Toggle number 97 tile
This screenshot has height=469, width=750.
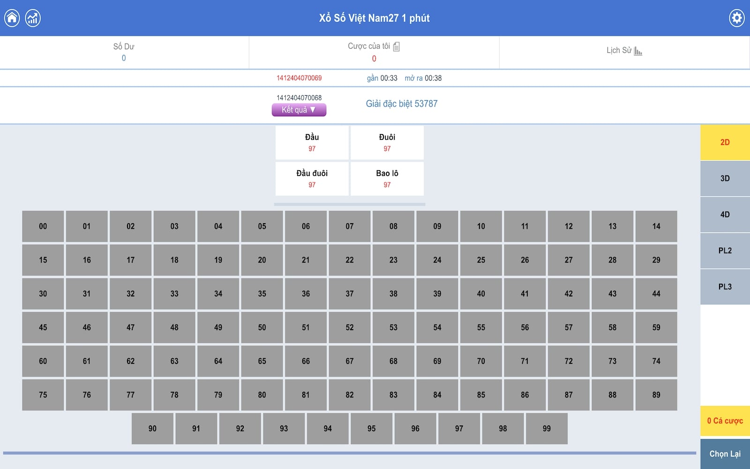459,429
